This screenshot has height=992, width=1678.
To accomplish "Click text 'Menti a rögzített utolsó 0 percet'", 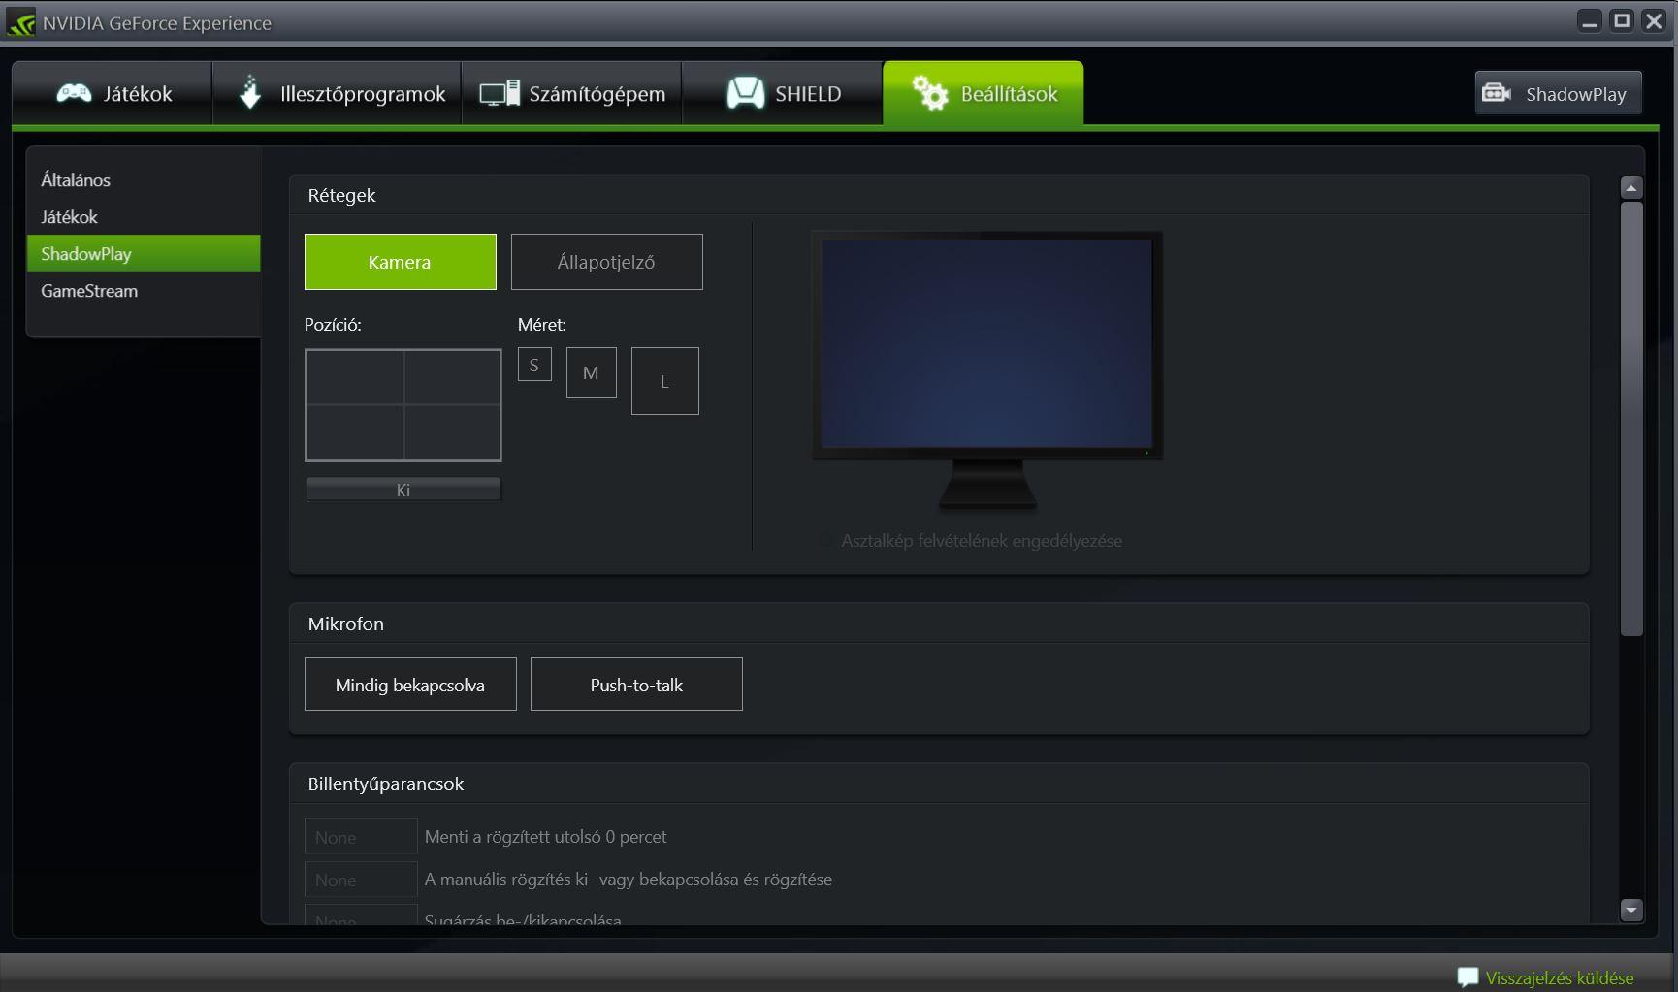I will tap(546, 837).
